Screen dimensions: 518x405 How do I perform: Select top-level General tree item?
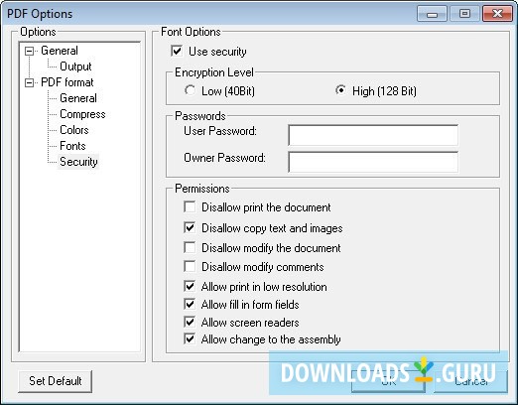60,51
